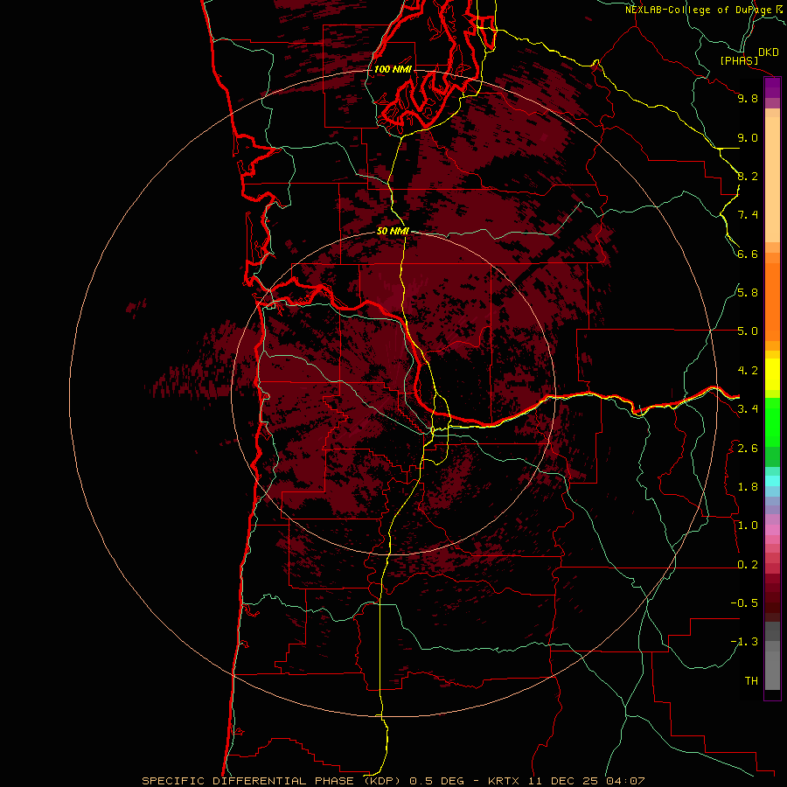Click the pink segment of the color bar

[772, 530]
